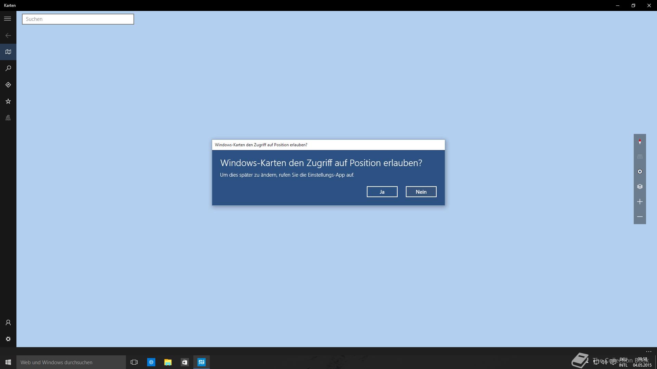Open the 3D Cities sidebar icon
Viewport: 657px width, 369px height.
pyautogui.click(x=8, y=118)
